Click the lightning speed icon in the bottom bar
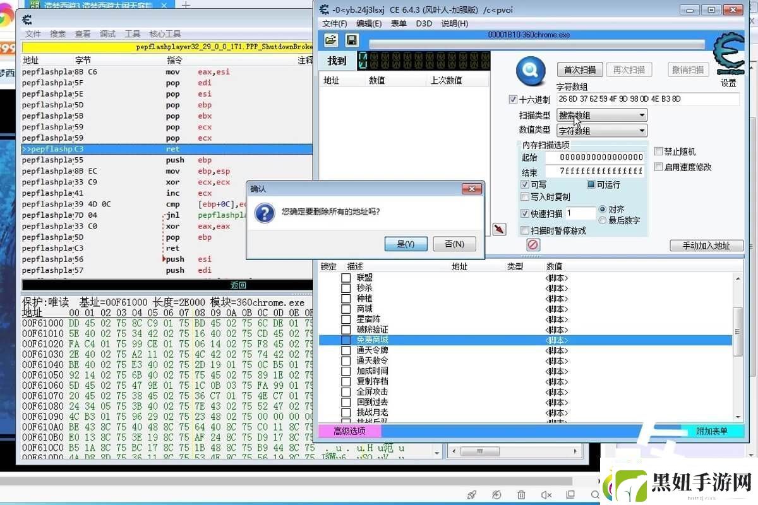Screen dimensions: 758x505 (x=496, y=495)
